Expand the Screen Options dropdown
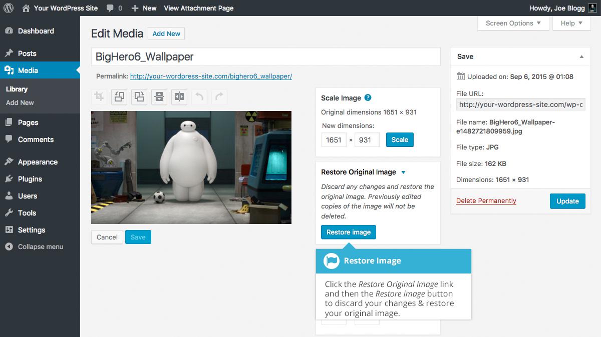Screen dimensions: 601x337 tap(513, 23)
